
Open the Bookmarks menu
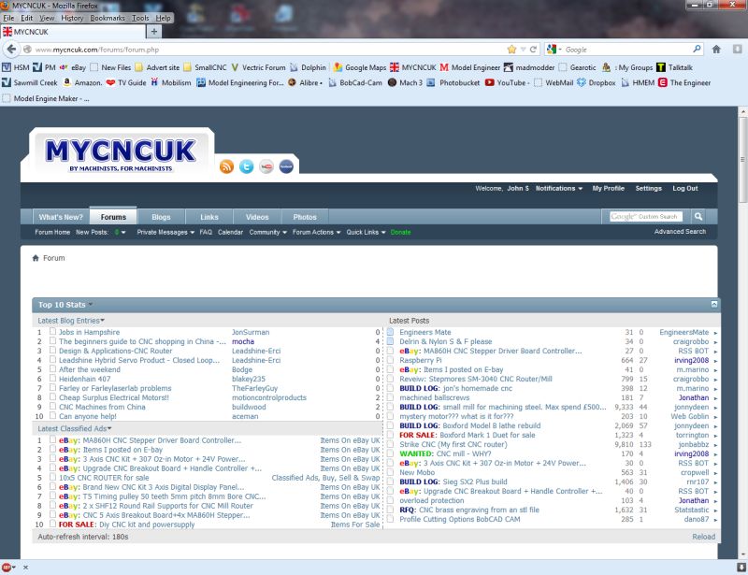(x=107, y=18)
